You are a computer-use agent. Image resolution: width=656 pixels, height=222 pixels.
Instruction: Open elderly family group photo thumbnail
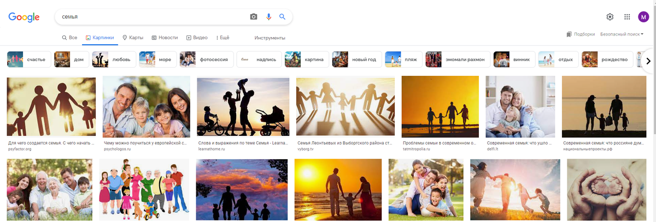(50, 190)
